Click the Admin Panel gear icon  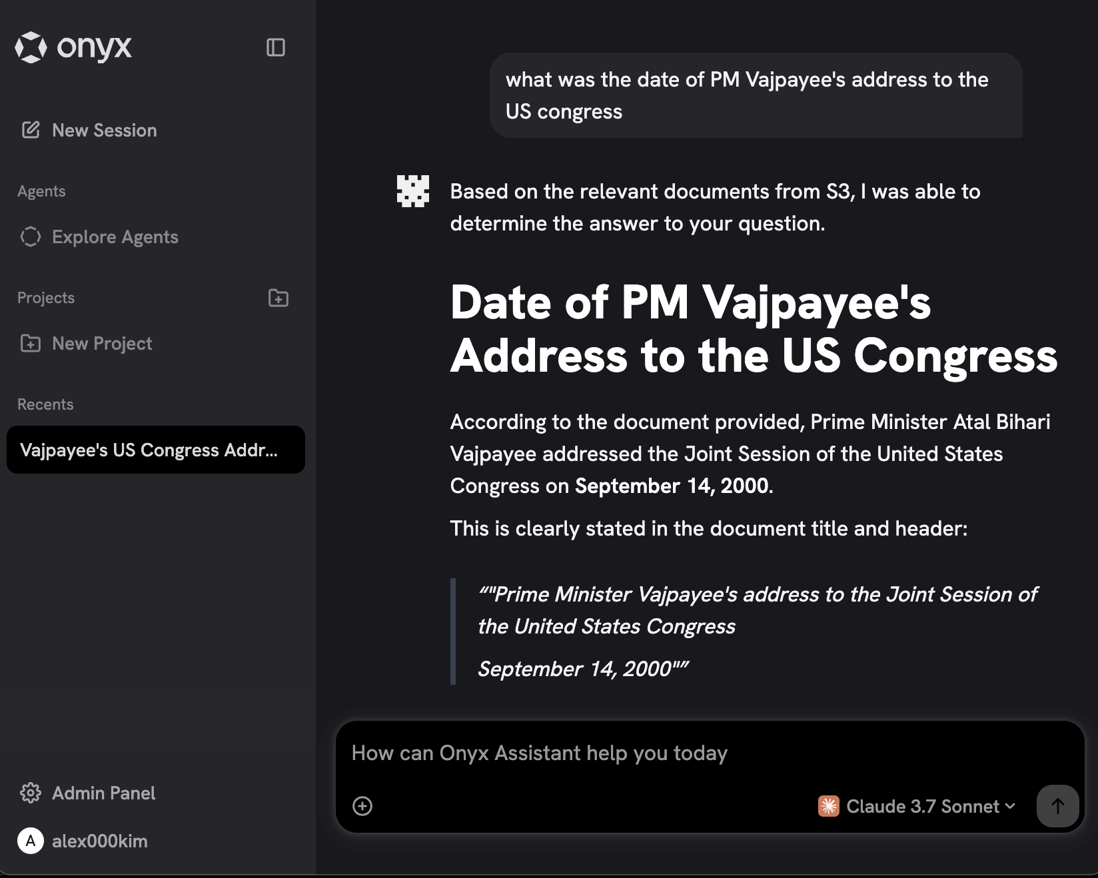pos(31,793)
